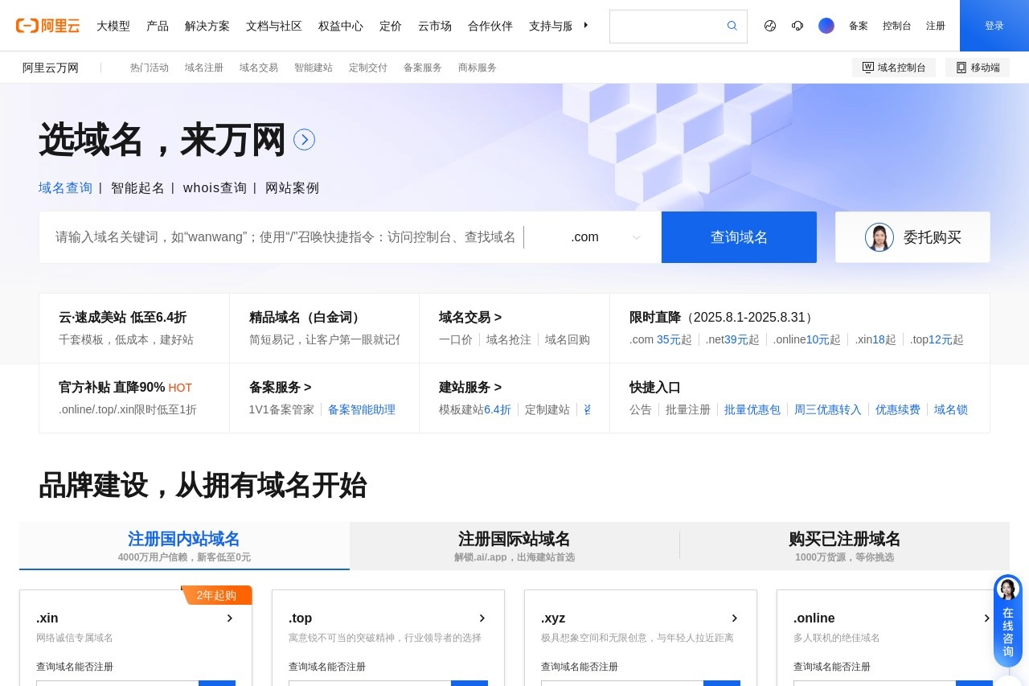
Task: Open the headset customer support icon
Action: pos(797,26)
